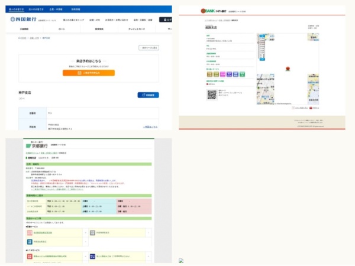Click the 京都銀行 green logo
The height and width of the screenshot is (266, 355).
37,145
